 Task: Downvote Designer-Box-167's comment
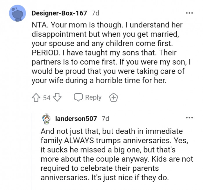(57, 97)
